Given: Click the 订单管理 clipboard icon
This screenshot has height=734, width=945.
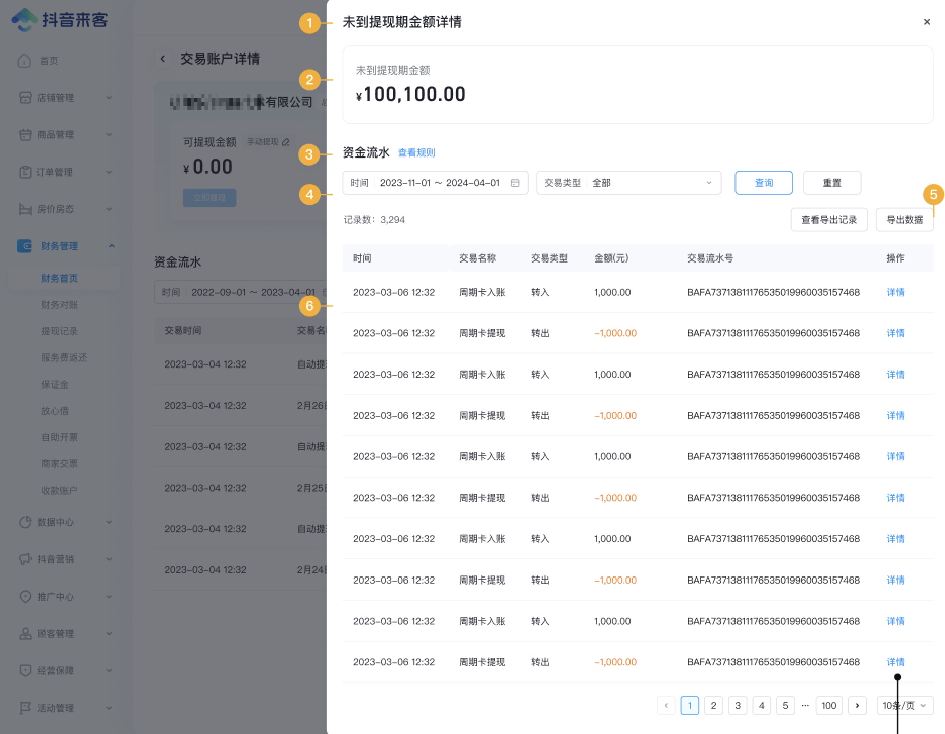Looking at the screenshot, I should [x=25, y=172].
